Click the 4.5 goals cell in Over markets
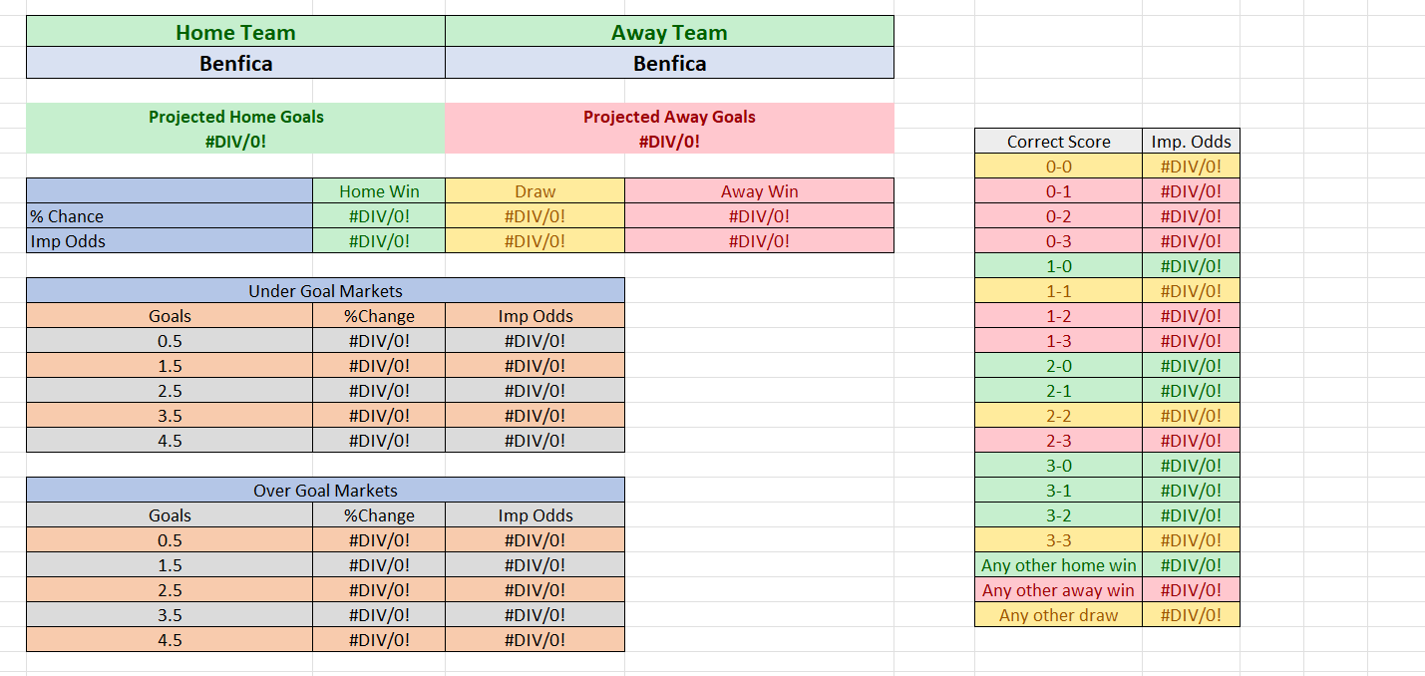This screenshot has height=676, width=1425. 170,640
